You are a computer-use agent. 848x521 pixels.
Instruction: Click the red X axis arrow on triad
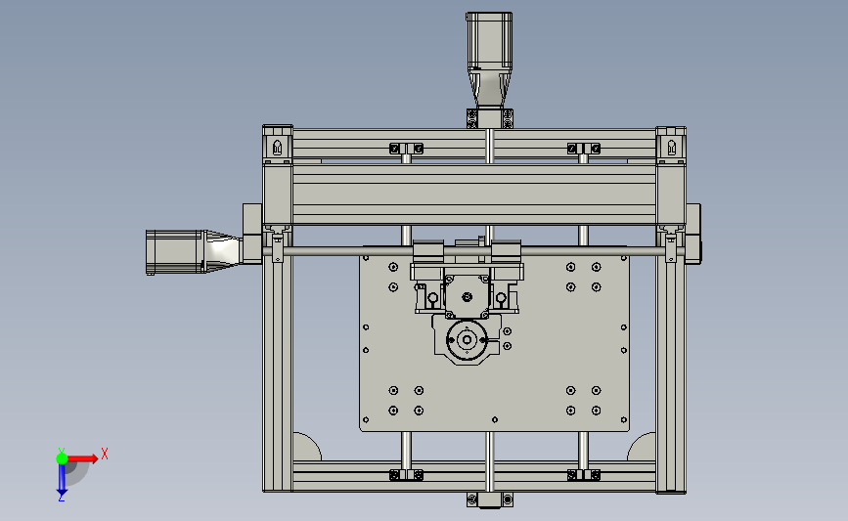tap(83, 458)
